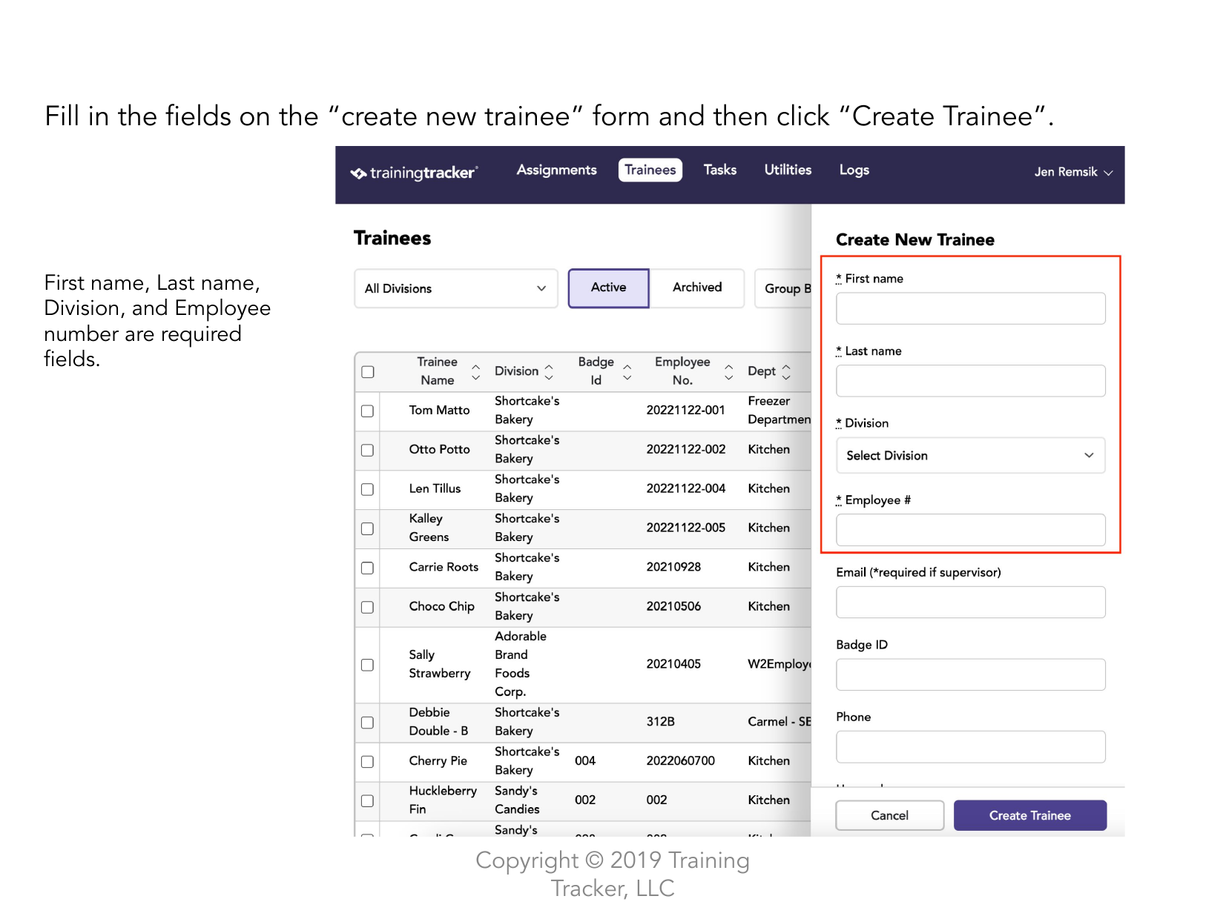This screenshot has height=919, width=1226.
Task: Click the Cancel button
Action: (x=889, y=815)
